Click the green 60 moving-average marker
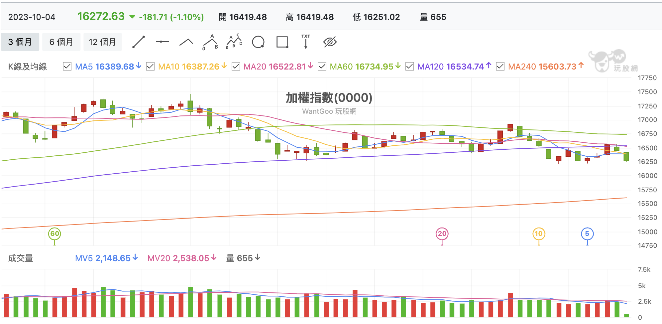Viewport: 662px width, 324px height. click(55, 234)
